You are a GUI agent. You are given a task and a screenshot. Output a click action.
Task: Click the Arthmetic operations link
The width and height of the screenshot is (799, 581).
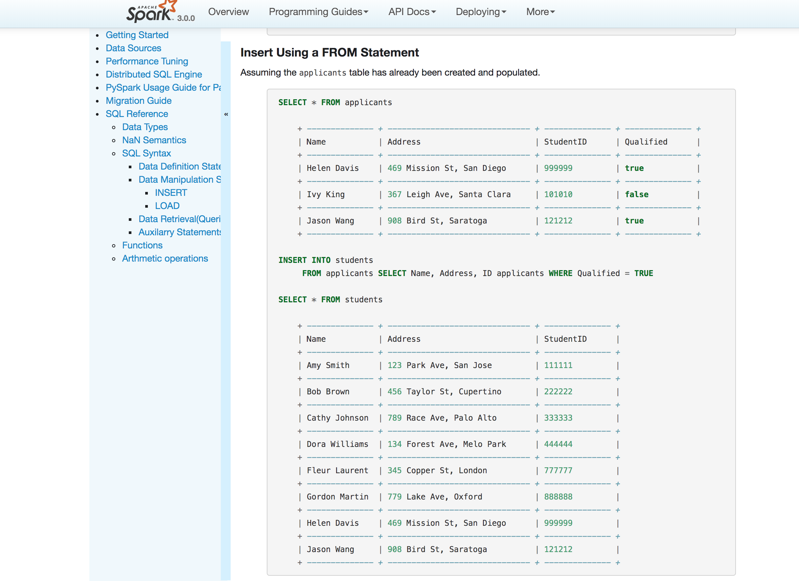coord(165,259)
